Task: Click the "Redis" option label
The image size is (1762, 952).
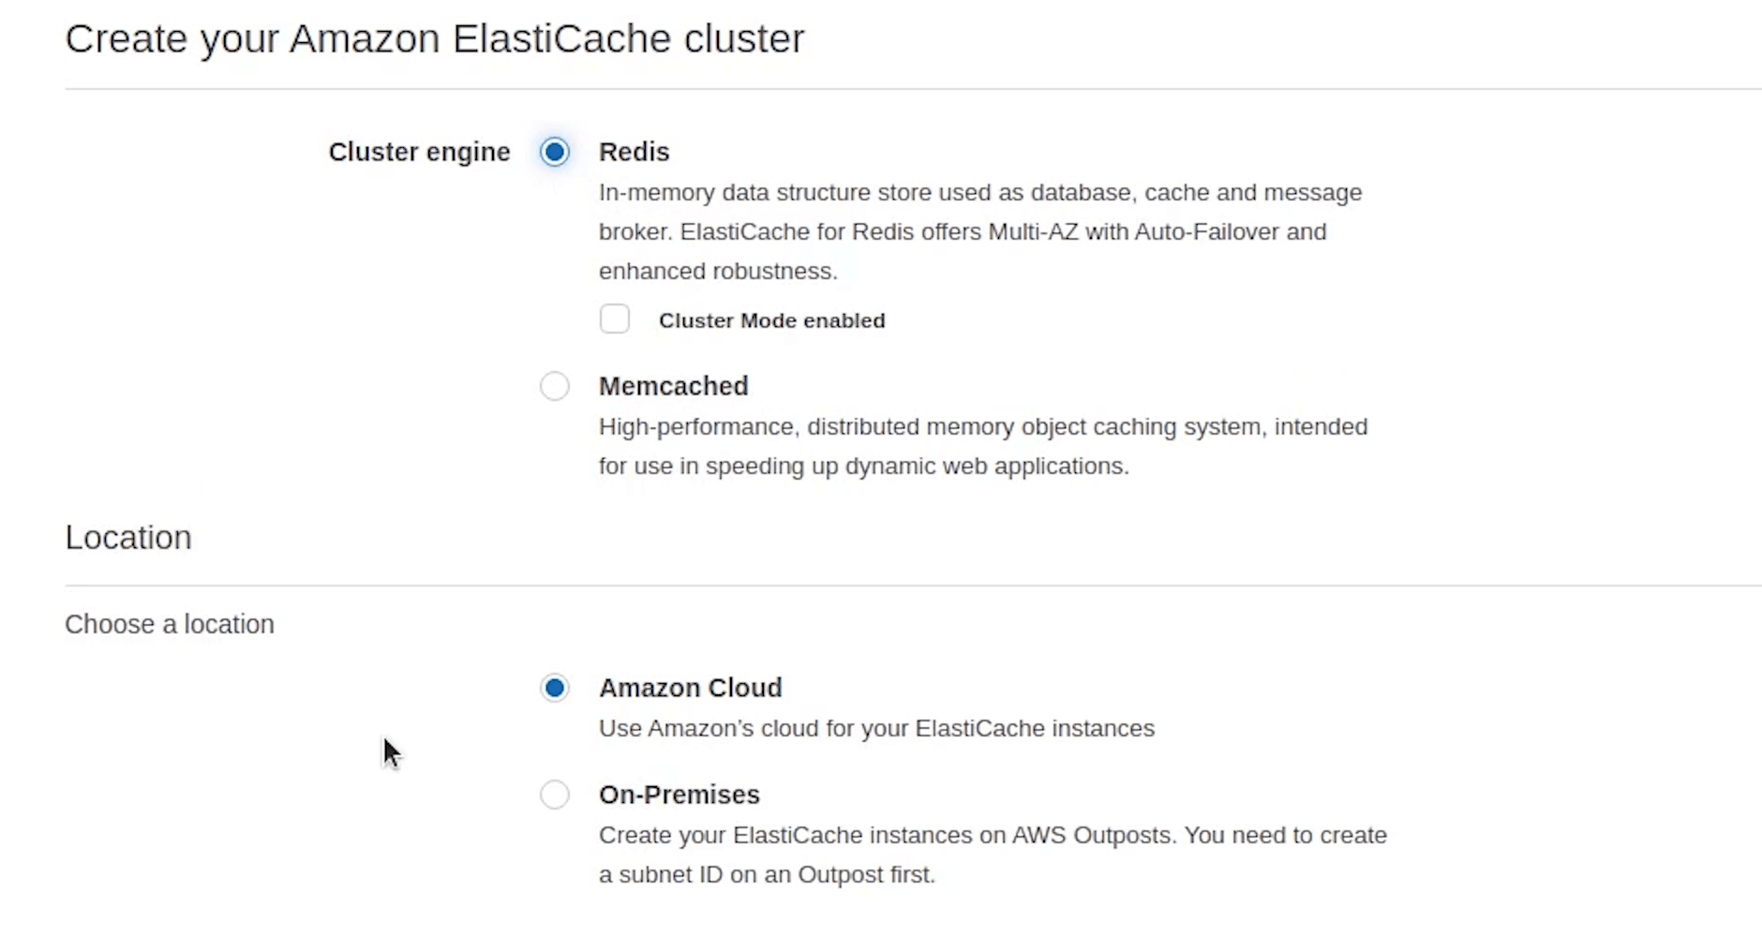Action: point(635,152)
